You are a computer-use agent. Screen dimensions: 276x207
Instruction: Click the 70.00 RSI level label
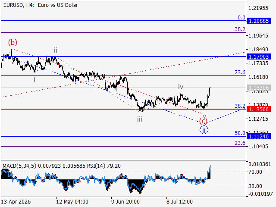pyautogui.click(x=255, y=172)
